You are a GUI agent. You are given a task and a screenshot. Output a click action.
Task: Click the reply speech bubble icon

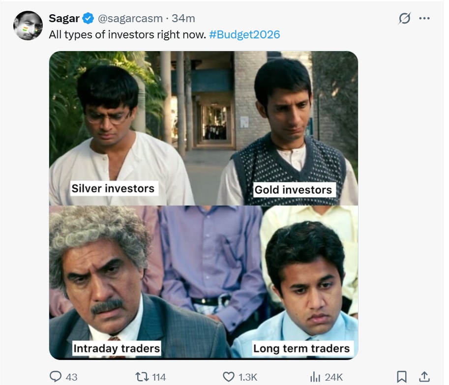(x=56, y=377)
